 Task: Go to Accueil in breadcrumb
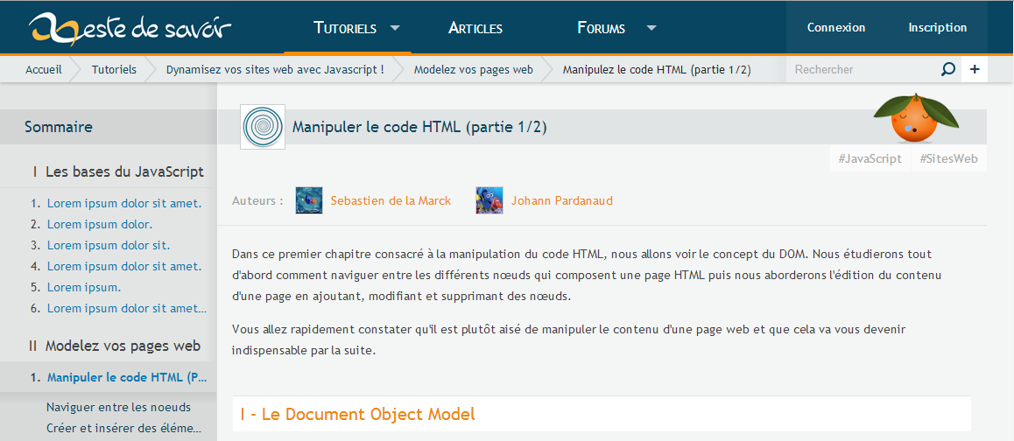pos(44,69)
